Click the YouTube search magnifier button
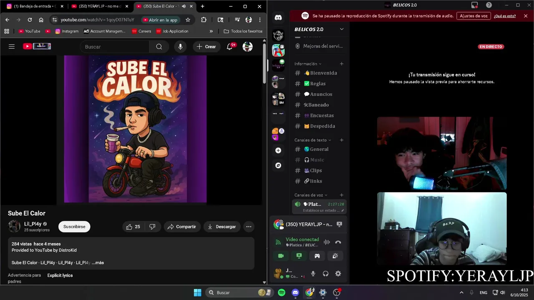 tap(159, 47)
